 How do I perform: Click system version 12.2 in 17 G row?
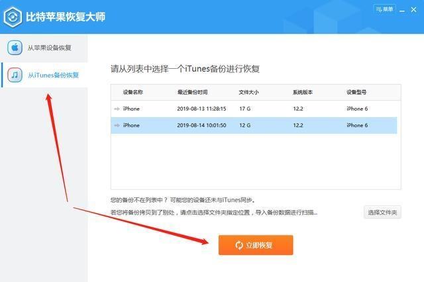click(298, 109)
